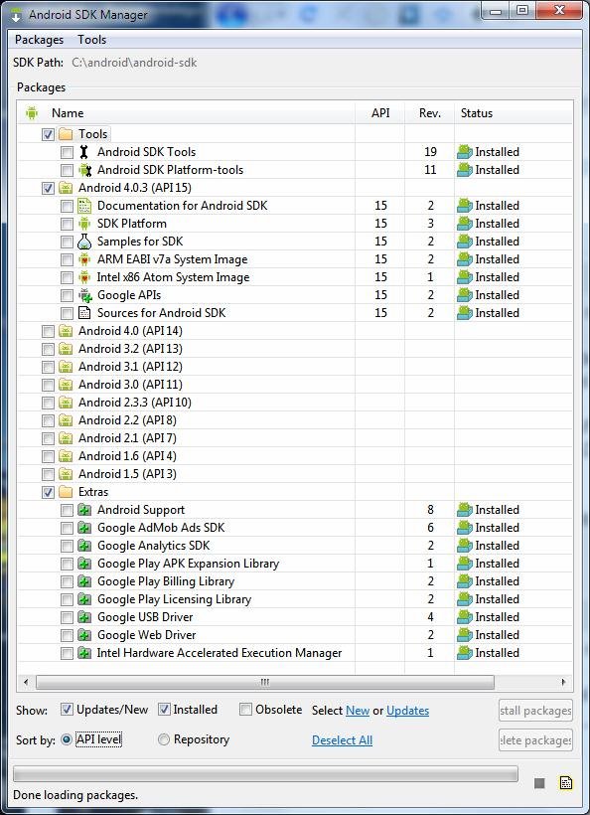Image resolution: width=590 pixels, height=815 pixels.
Task: Click the installed status icon for Android SDK Tools
Action: pos(464,152)
